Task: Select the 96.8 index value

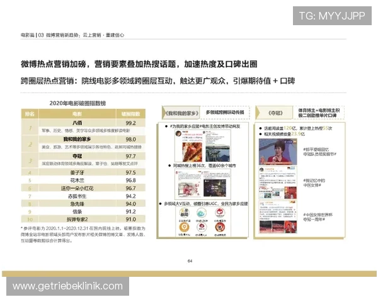Action: (x=130, y=180)
